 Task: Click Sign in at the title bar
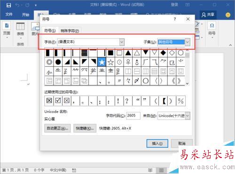[x=174, y=5]
